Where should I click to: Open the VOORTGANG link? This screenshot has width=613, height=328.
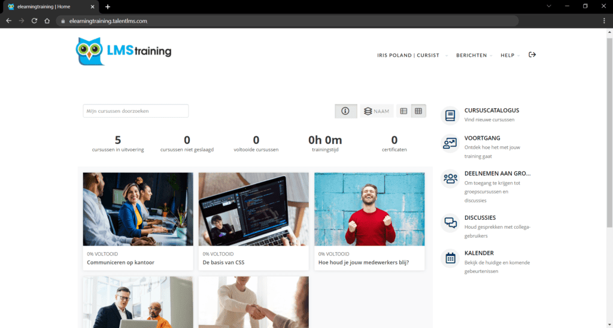[x=482, y=138]
